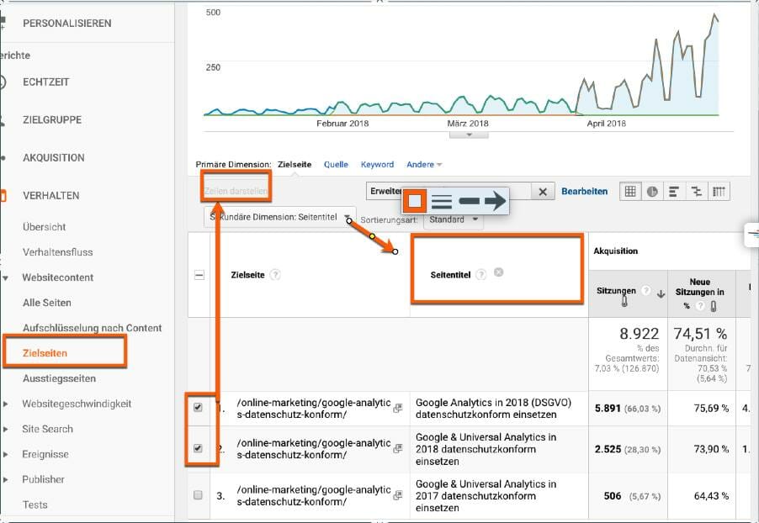
Task: Select Quelle as primary dimension
Action: click(x=336, y=165)
